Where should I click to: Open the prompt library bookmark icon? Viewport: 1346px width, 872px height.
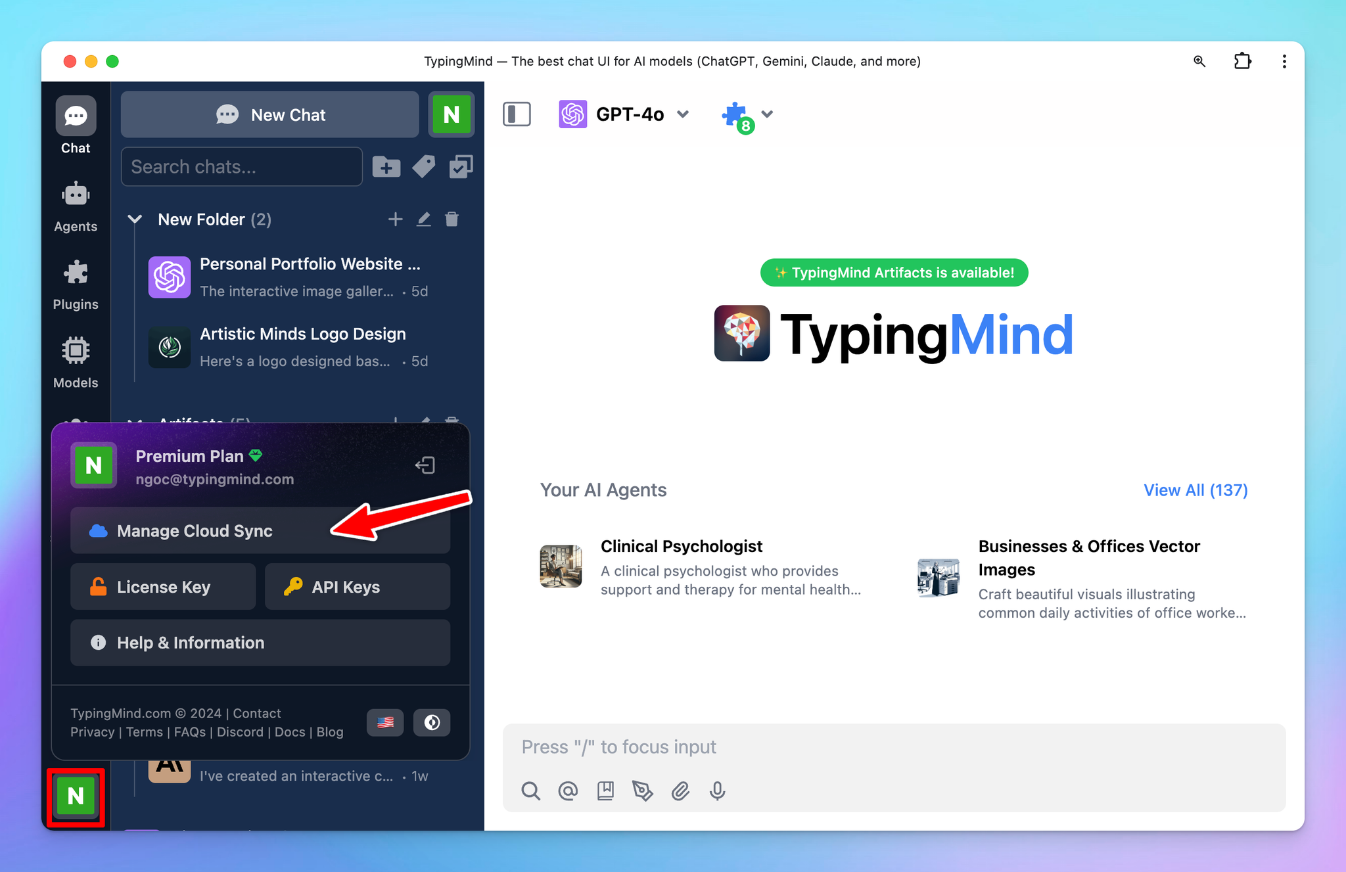605,791
